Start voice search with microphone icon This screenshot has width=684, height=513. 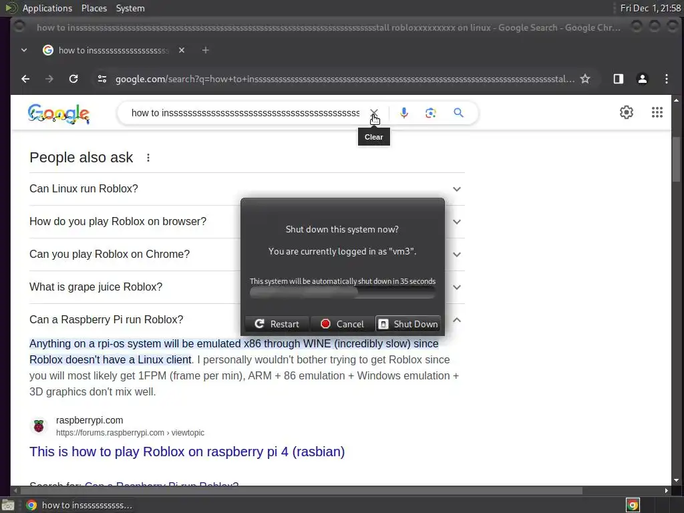[x=404, y=113]
